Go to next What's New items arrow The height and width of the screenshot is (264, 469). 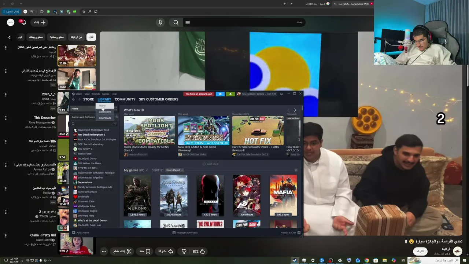pyautogui.click(x=295, y=110)
